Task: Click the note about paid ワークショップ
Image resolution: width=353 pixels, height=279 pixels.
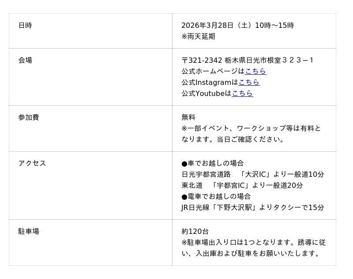Action: point(251,134)
